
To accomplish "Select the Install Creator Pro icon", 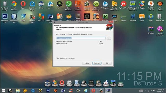I will (160, 31).
